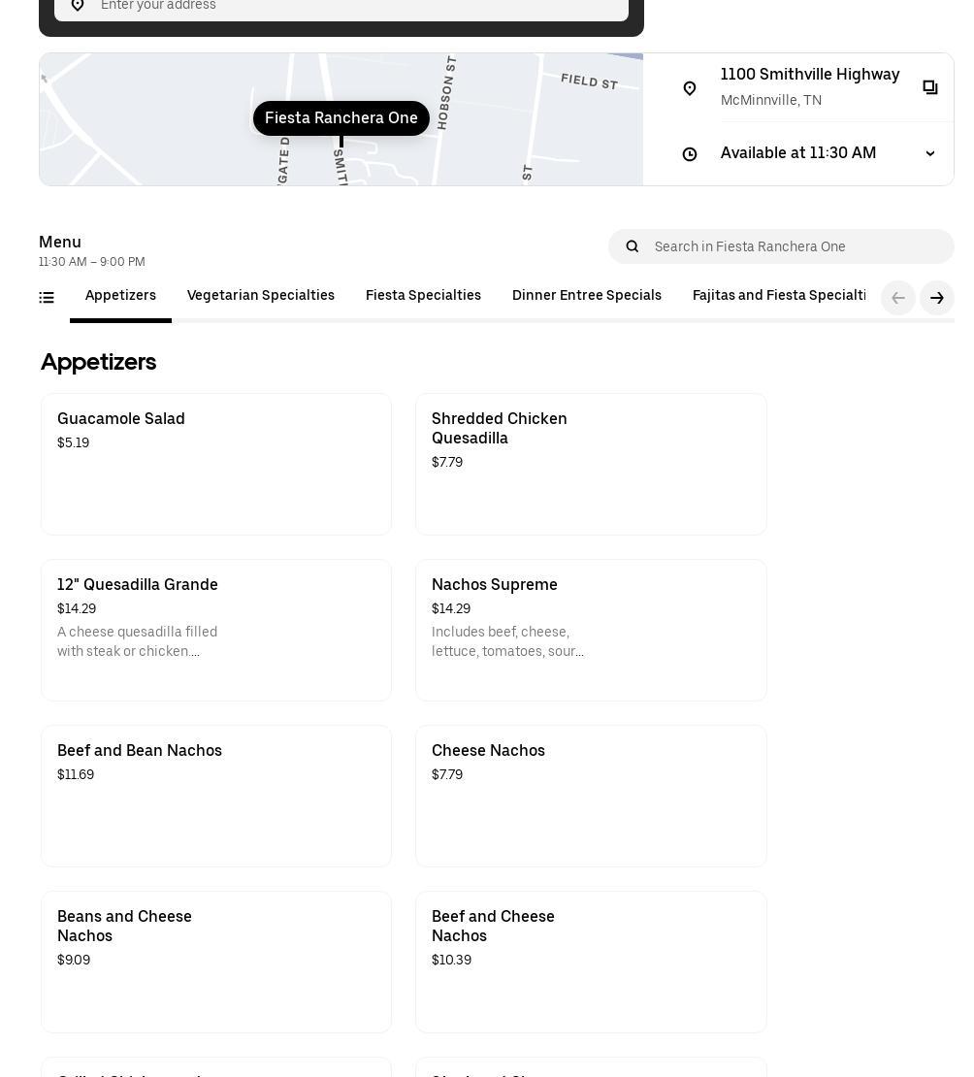Expand the Available at 11:30 AM dropdown
The width and height of the screenshot is (974, 1077).
[x=930, y=153]
